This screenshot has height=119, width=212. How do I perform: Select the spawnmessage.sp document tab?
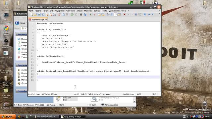click(38, 20)
